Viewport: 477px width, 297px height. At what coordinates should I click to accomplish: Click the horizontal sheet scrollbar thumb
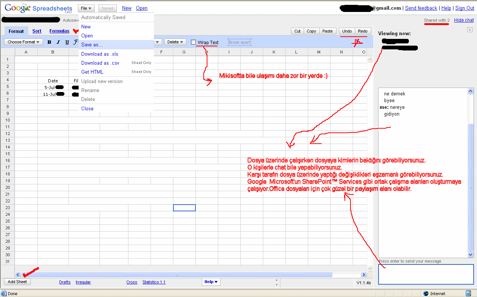(x=176, y=275)
